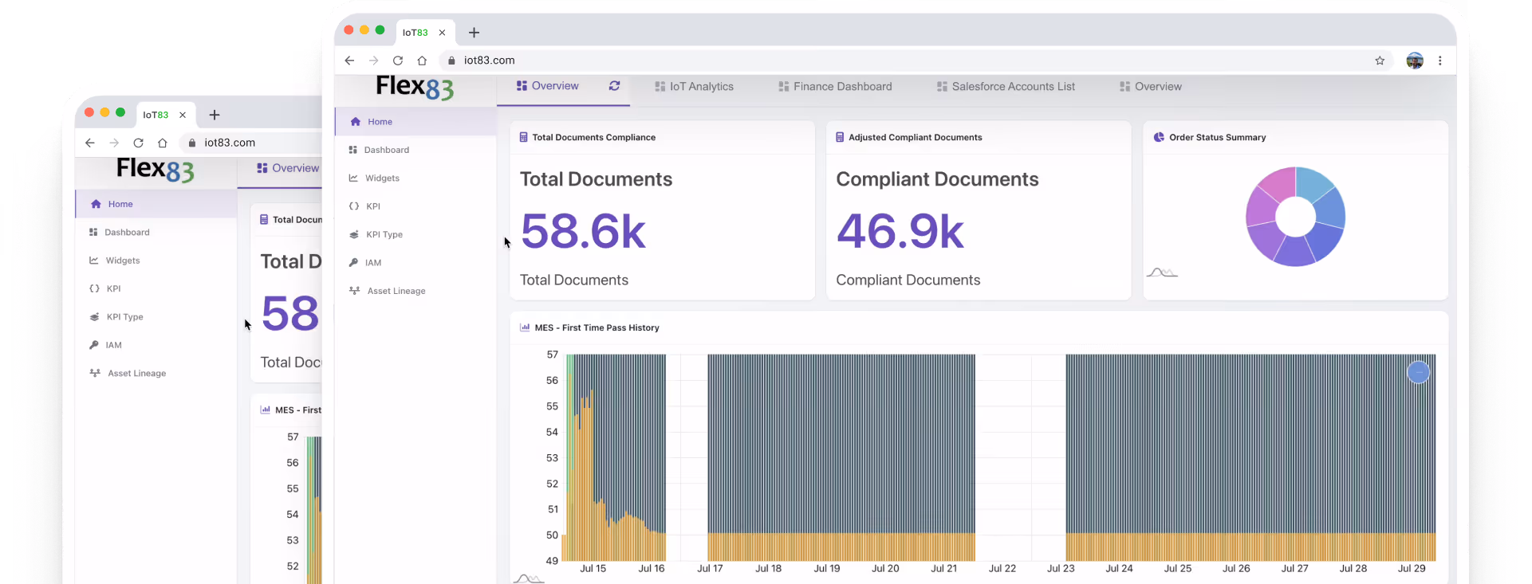Click the back arrow in rear browser window
The width and height of the screenshot is (1532, 584).
89,143
